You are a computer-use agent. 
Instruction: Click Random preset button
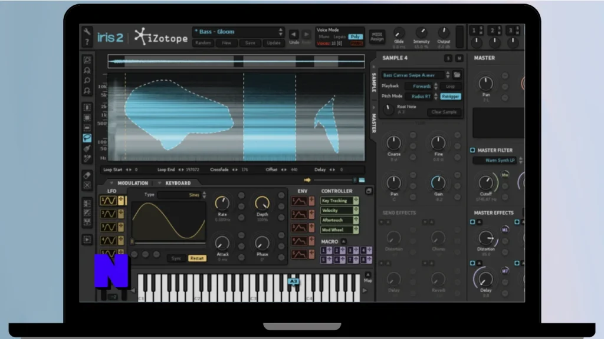click(203, 43)
